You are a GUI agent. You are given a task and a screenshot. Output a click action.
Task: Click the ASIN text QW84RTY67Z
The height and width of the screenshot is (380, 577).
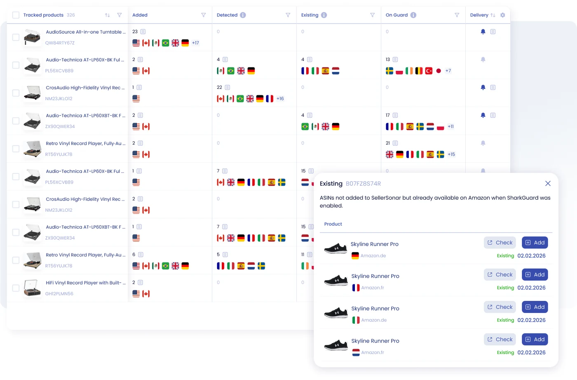click(60, 43)
